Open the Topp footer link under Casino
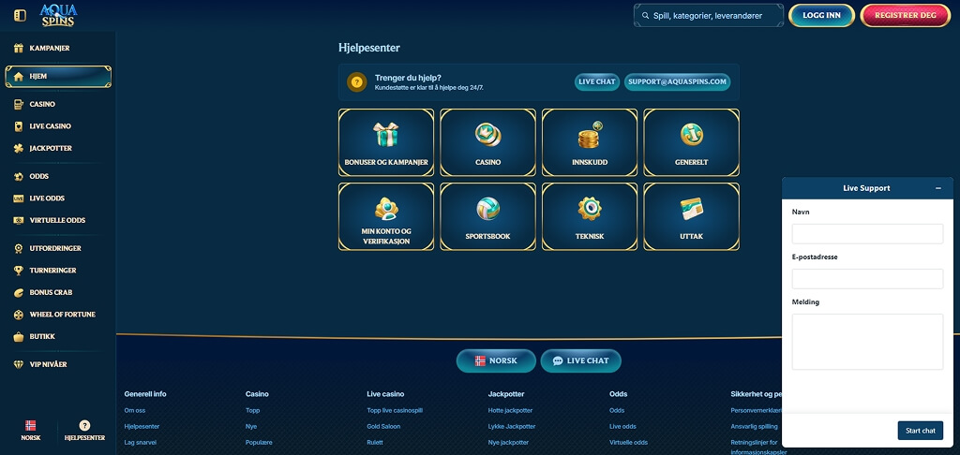The height and width of the screenshot is (455, 960). 253,410
